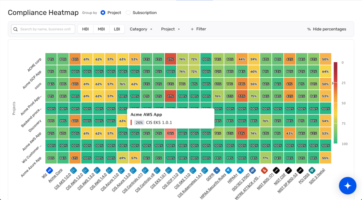Select Group by Subscription radio button
Screen dimensions: 362x200
point(128,13)
